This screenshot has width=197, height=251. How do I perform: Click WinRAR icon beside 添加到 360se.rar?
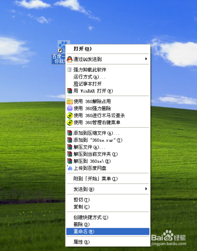[70, 140]
